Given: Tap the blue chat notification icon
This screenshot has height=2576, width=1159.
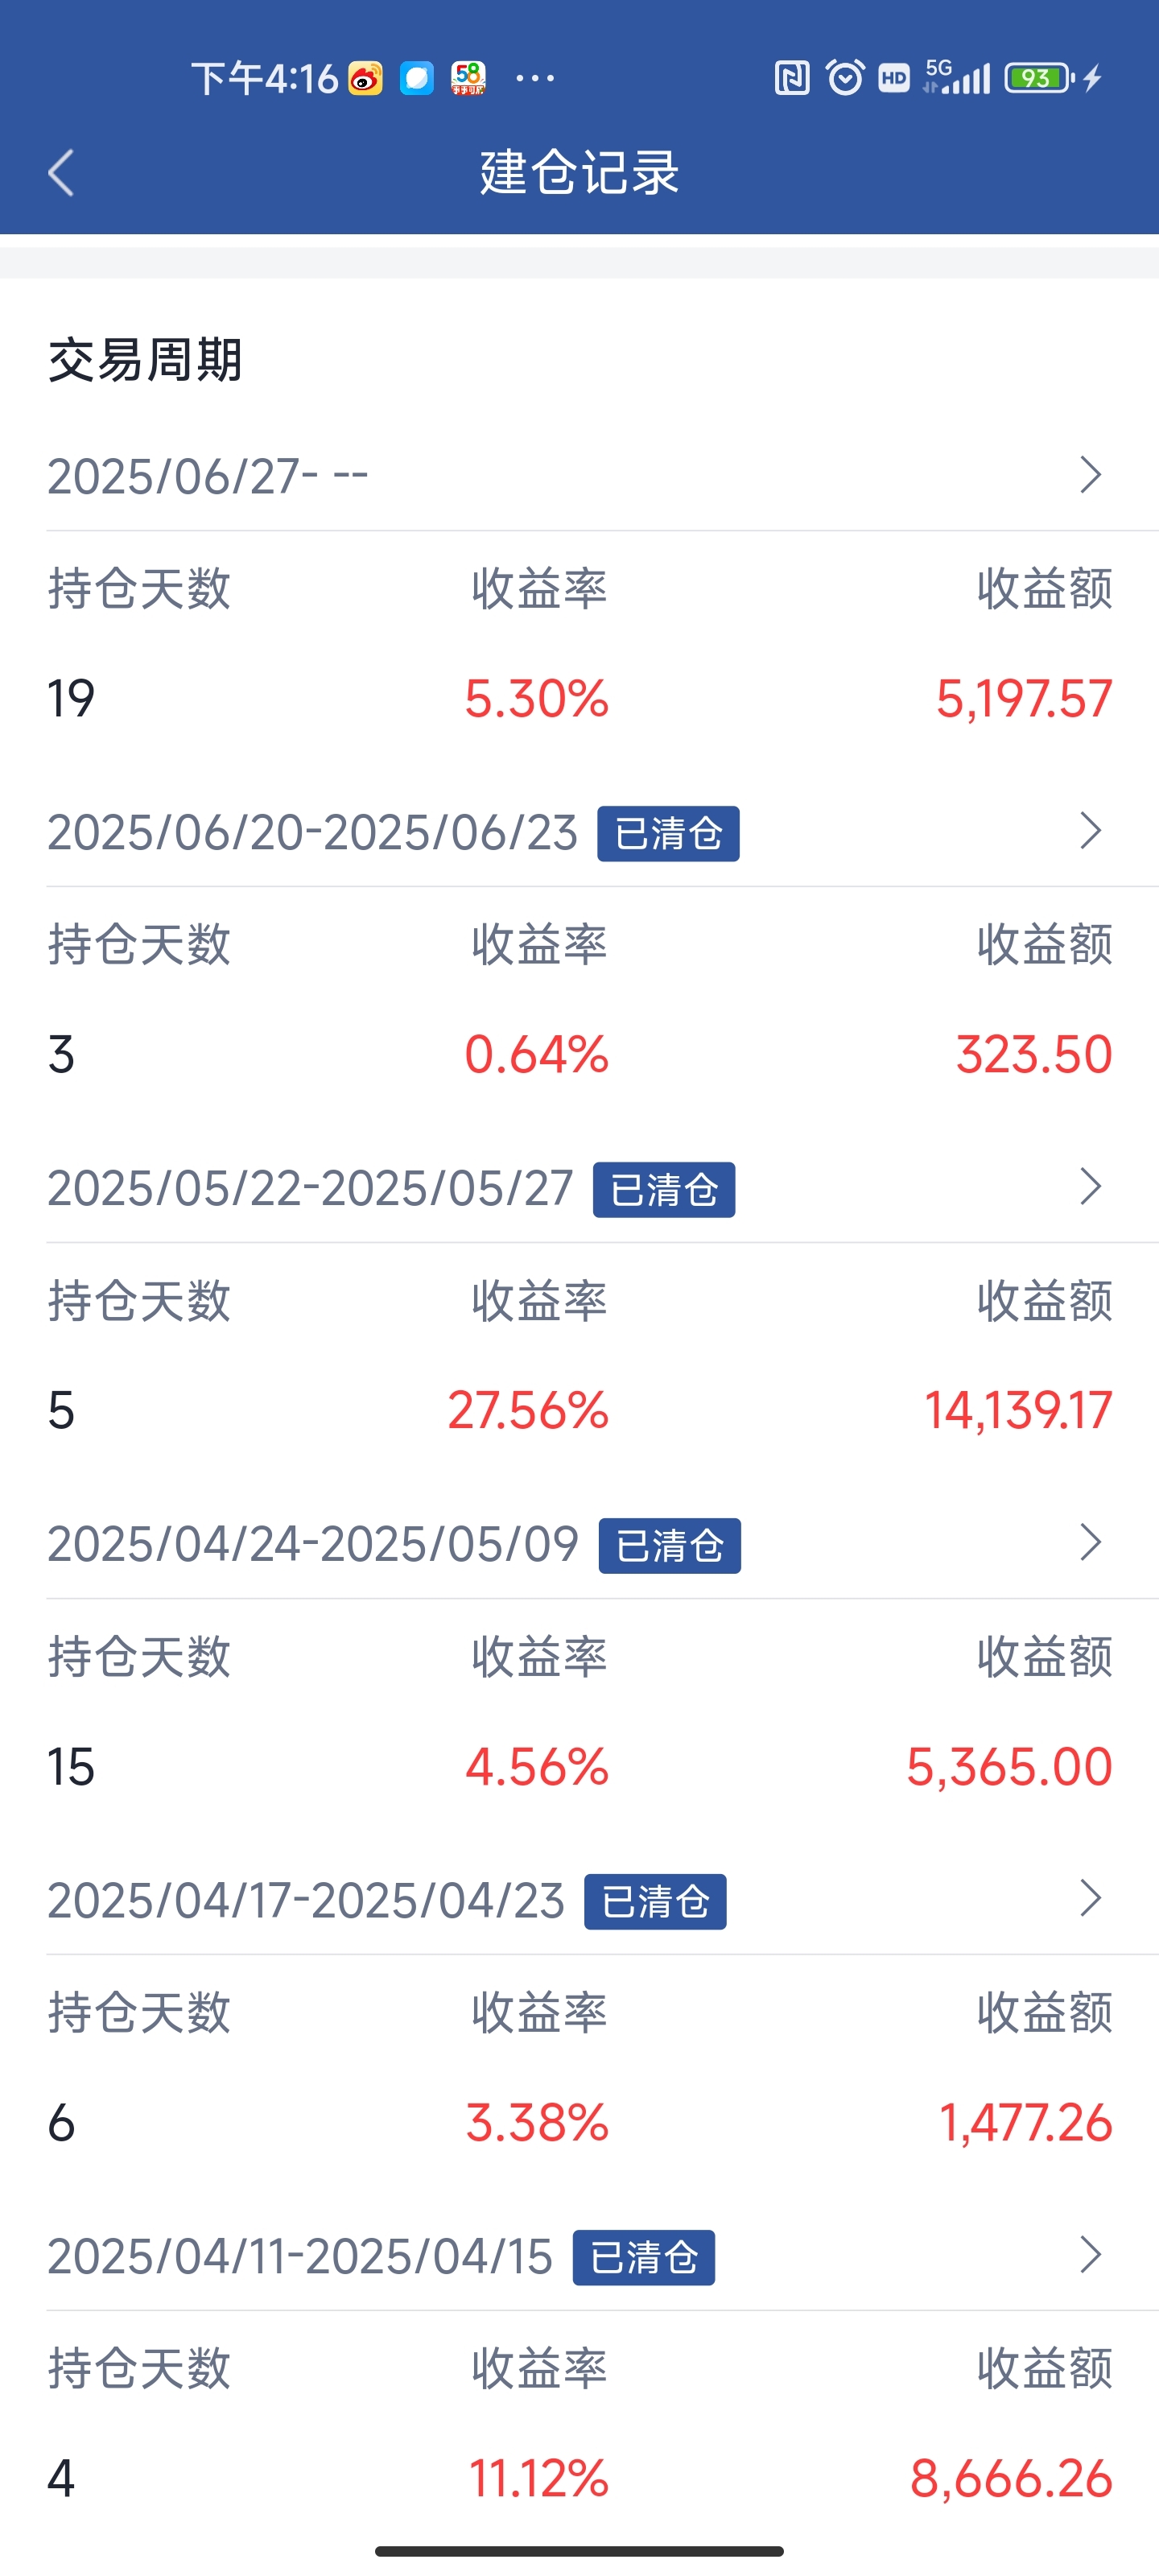Looking at the screenshot, I should [x=417, y=78].
